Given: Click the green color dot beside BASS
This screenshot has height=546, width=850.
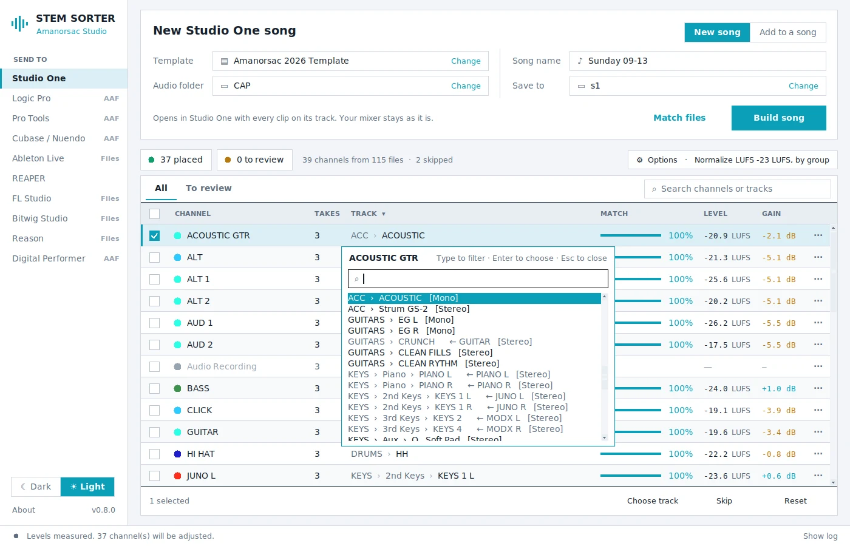Looking at the screenshot, I should pyautogui.click(x=177, y=388).
